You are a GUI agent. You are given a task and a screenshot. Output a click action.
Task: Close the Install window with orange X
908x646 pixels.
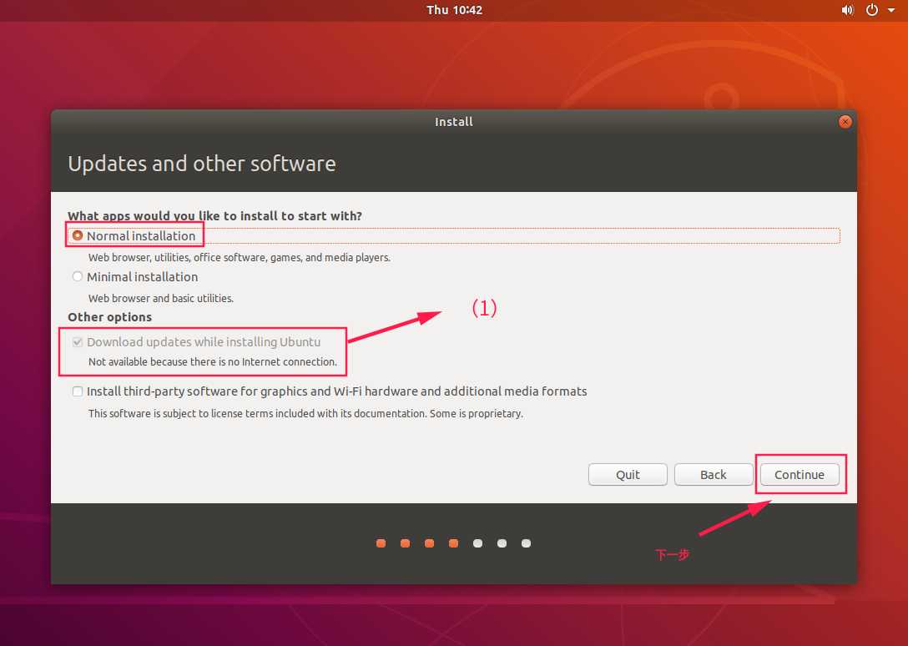tap(845, 122)
